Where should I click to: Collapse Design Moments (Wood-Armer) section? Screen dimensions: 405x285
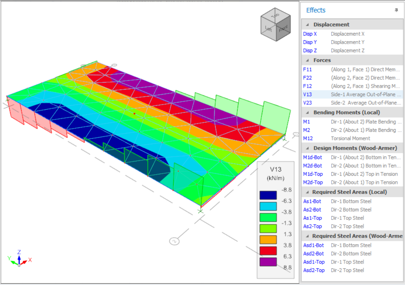tap(307, 148)
